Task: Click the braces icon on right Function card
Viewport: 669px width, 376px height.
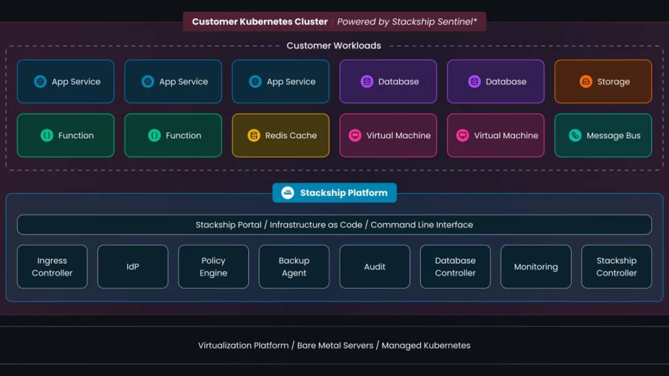Action: tap(154, 135)
